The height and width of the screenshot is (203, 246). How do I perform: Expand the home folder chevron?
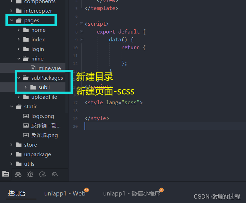pos(18,30)
